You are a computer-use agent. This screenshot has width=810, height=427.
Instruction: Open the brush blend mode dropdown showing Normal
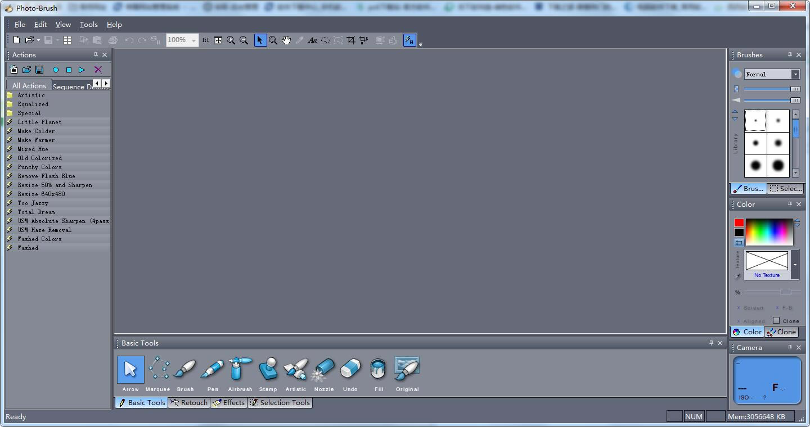click(795, 74)
